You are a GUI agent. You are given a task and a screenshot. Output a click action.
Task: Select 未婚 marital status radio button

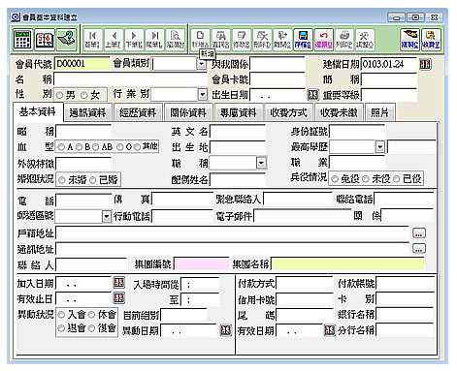coord(61,180)
